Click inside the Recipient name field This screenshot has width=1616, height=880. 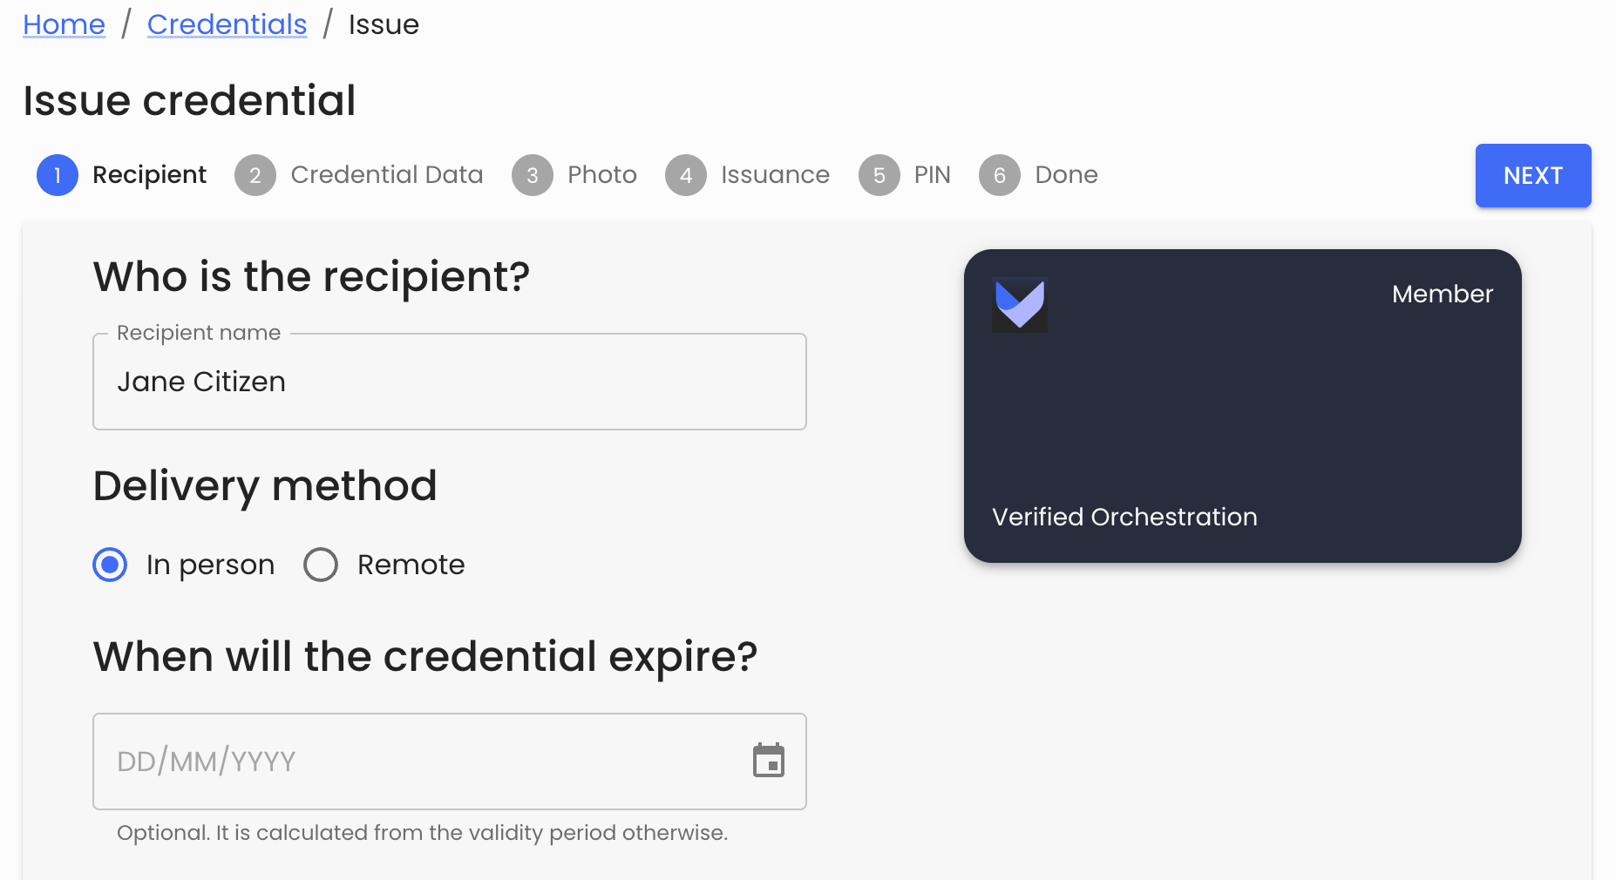(x=449, y=381)
